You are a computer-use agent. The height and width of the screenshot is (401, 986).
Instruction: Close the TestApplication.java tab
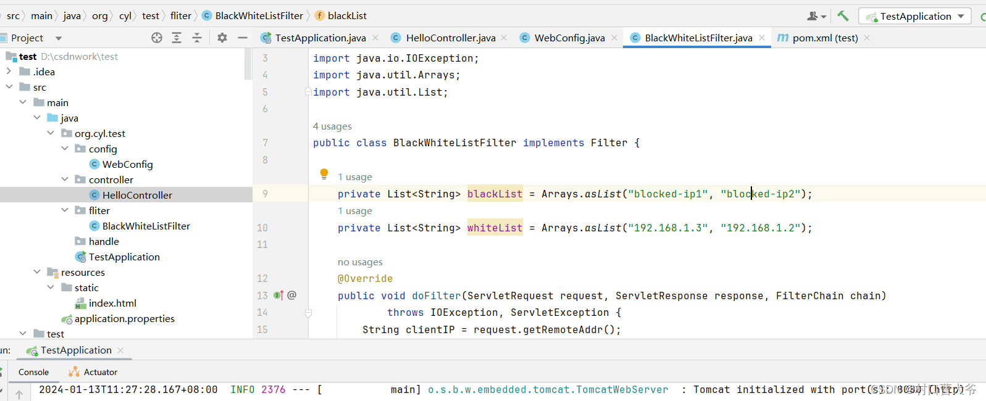375,38
